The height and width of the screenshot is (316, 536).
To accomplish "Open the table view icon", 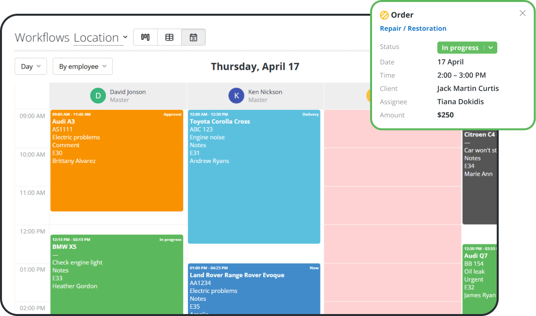I will (x=169, y=37).
